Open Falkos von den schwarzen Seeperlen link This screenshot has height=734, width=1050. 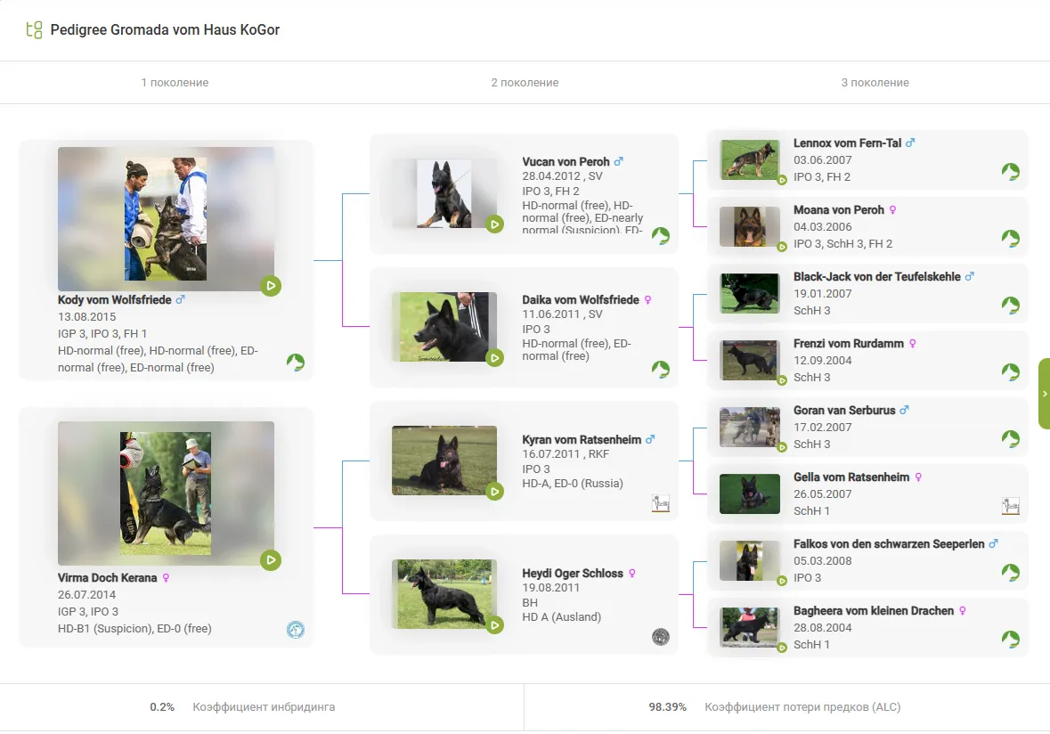pyautogui.click(x=891, y=544)
